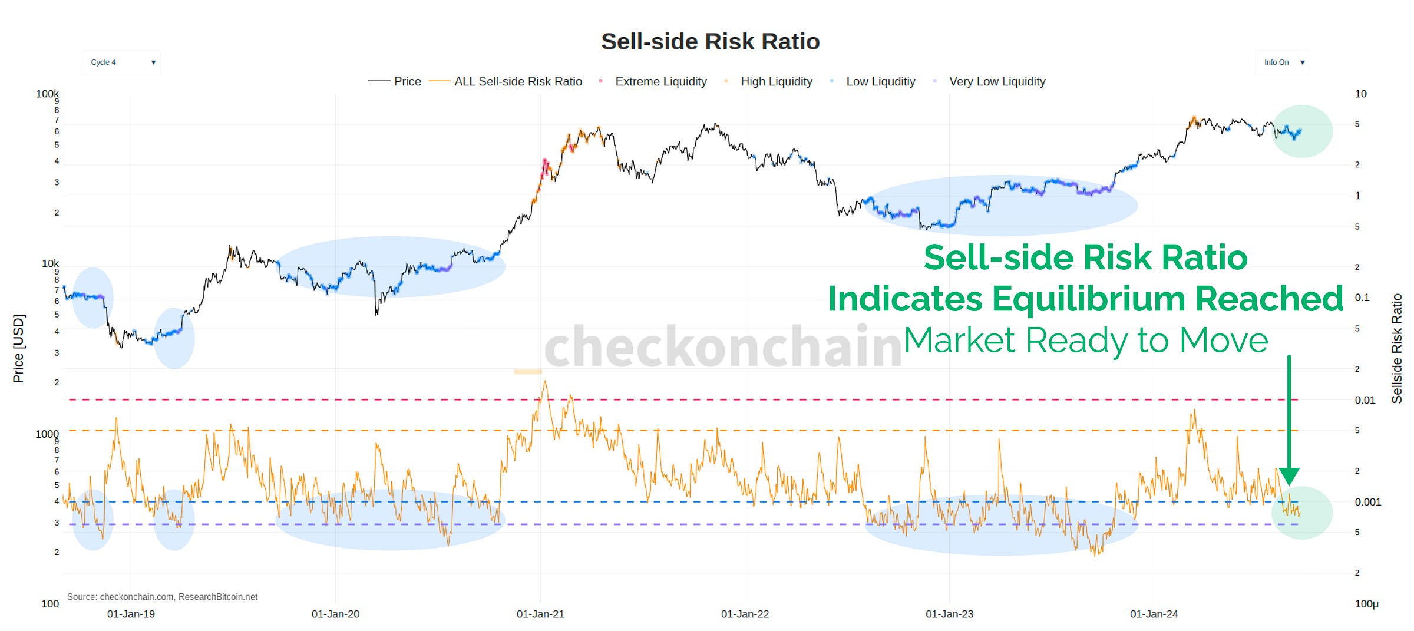Click the blue Low Liquditiy dot marker
1414x631 pixels.
[x=832, y=81]
